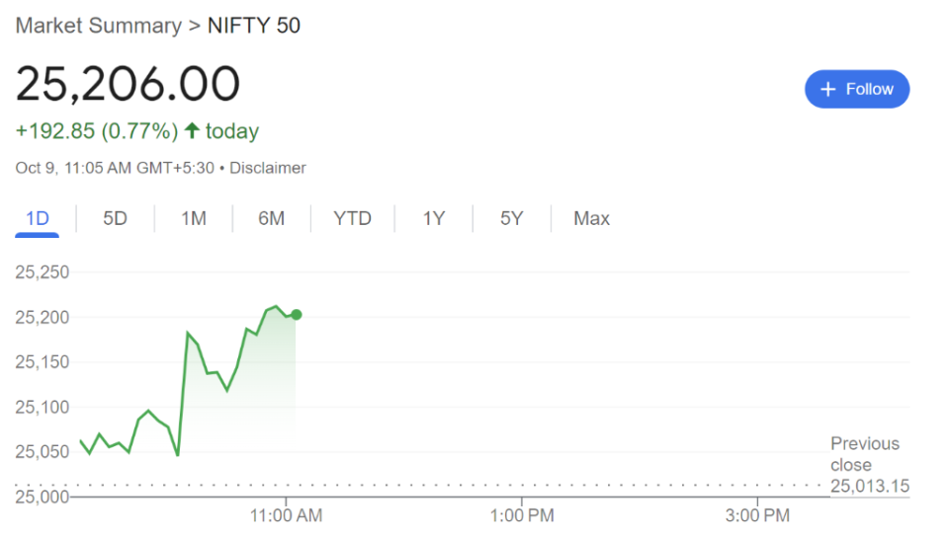Click the Follow button
Screen dimensions: 949x536
click(x=857, y=89)
